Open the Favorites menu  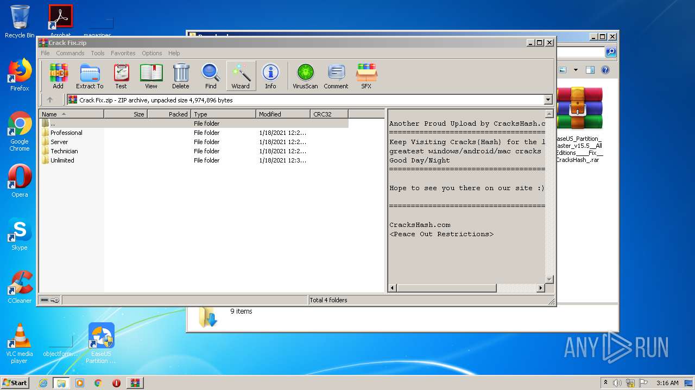point(123,53)
